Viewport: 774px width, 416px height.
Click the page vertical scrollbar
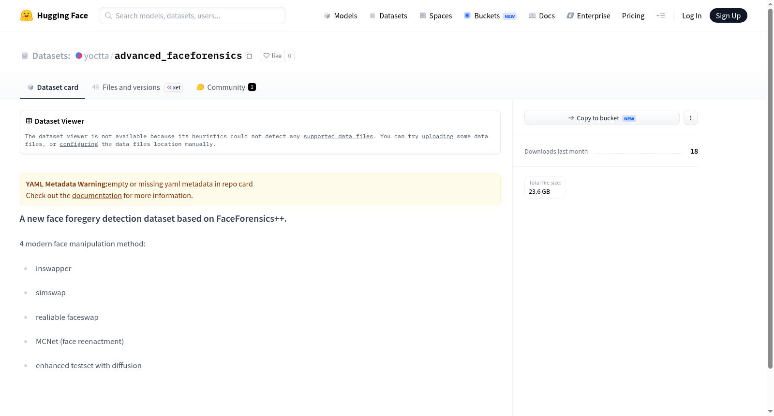770,188
